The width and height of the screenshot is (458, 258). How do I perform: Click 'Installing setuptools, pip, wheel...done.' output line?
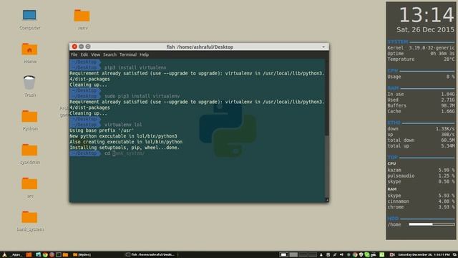(125, 148)
